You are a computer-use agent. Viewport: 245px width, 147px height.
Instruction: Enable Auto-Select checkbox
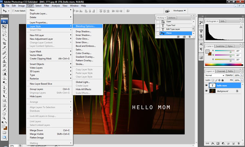click(13, 11)
